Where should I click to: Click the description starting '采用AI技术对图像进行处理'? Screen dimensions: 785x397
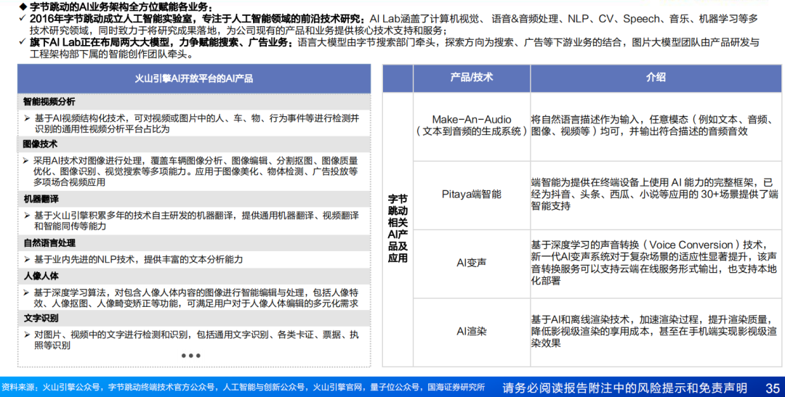pyautogui.click(x=196, y=171)
